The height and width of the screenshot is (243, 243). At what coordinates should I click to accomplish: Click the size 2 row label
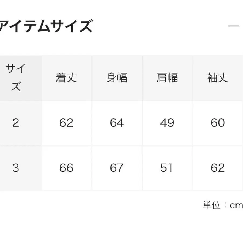click(16, 123)
